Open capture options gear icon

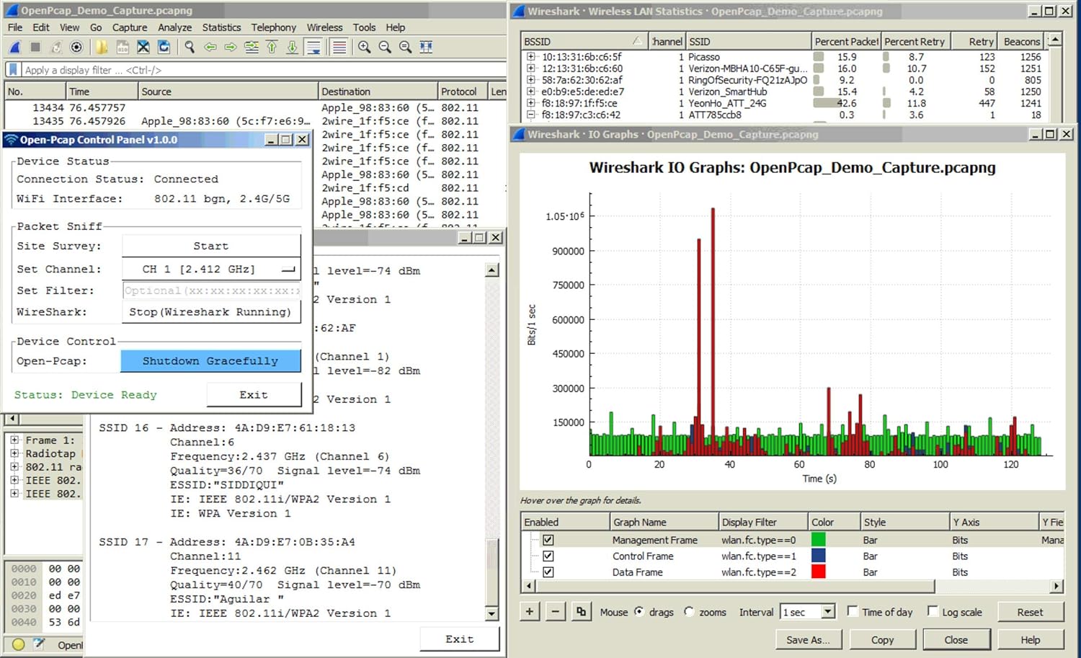tap(76, 48)
